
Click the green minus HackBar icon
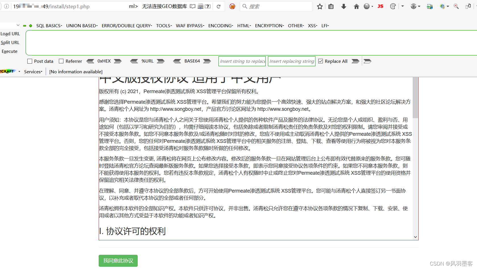point(25,26)
